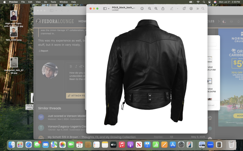This screenshot has height=151, width=243.
Task: Open the Go menu
Action: [46, 2]
